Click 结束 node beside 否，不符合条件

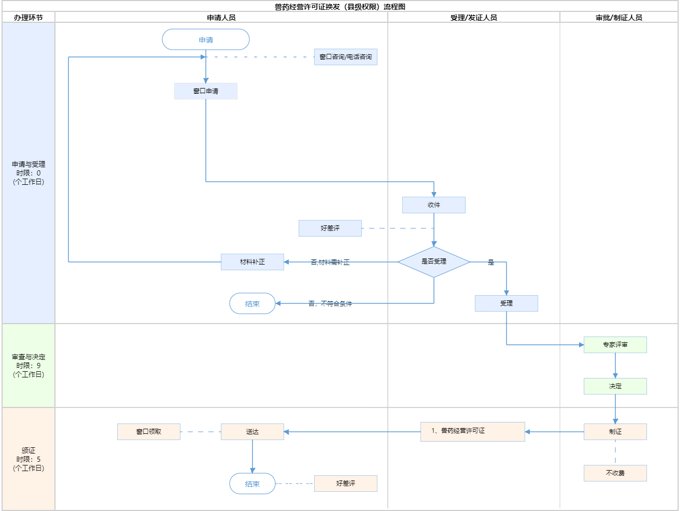tap(252, 304)
